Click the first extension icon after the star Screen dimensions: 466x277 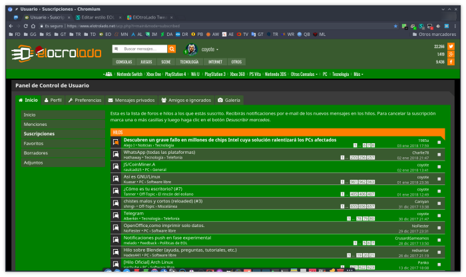405,27
